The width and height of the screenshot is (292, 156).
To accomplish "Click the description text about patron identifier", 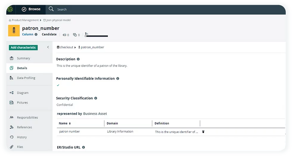I will click(x=92, y=66).
